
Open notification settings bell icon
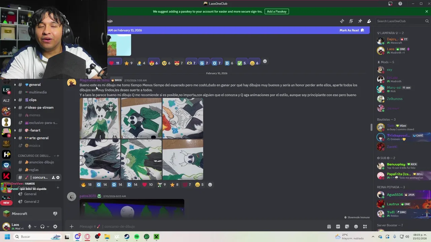tap(351, 21)
